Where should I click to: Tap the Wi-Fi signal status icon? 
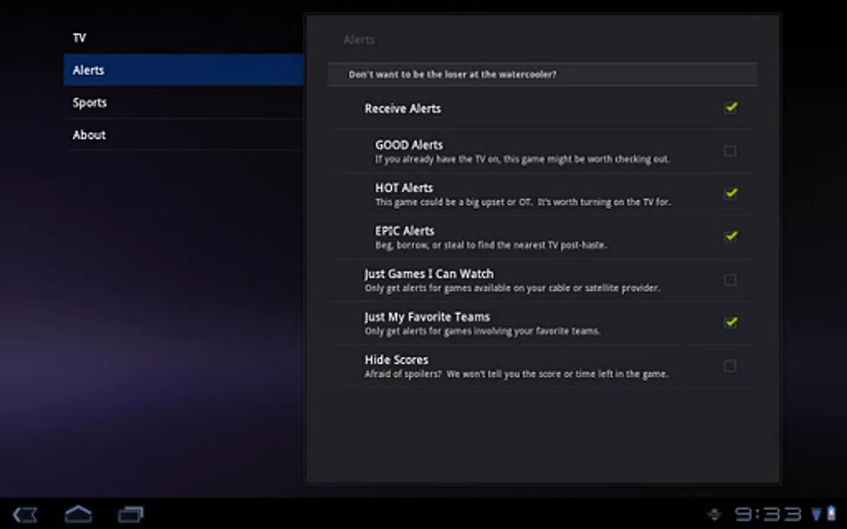[x=816, y=515]
